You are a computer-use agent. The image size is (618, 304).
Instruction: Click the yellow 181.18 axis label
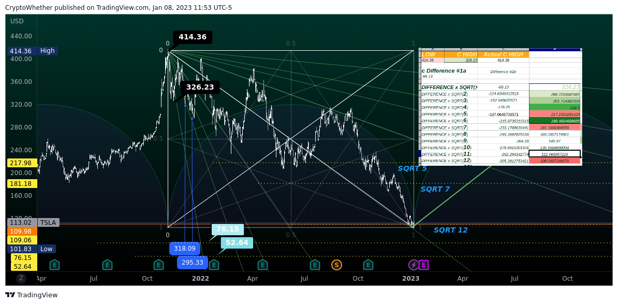(22, 184)
